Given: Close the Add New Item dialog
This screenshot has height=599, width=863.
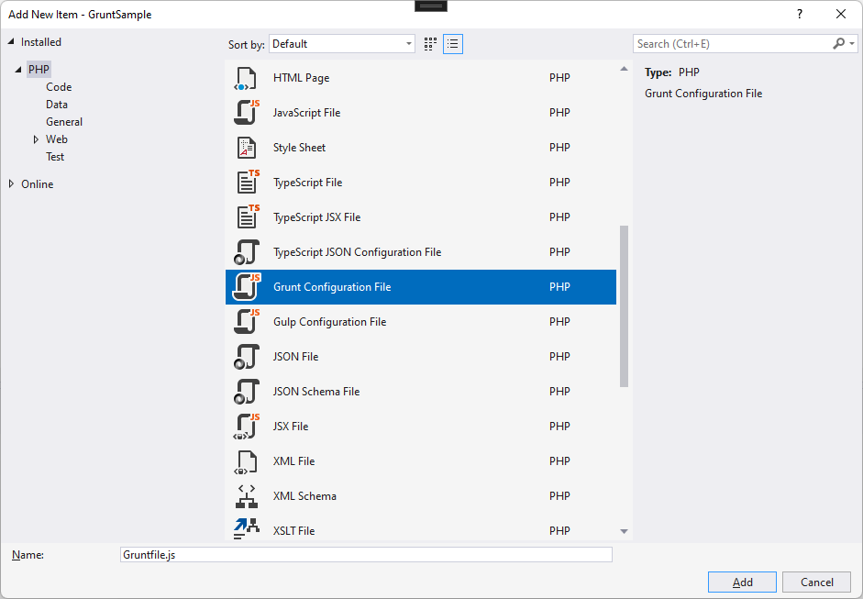Looking at the screenshot, I should 840,15.
